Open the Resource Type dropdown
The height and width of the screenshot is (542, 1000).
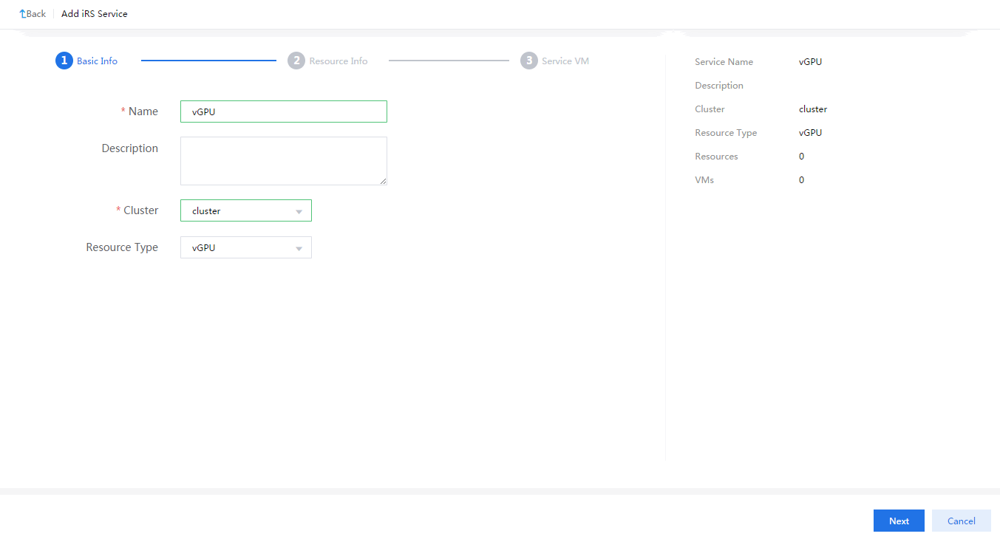(246, 247)
